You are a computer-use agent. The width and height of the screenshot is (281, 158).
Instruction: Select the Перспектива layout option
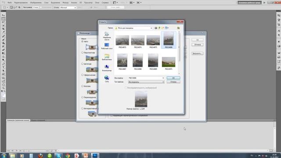pos(83,53)
